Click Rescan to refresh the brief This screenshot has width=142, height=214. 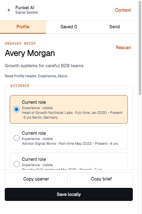coord(123,48)
